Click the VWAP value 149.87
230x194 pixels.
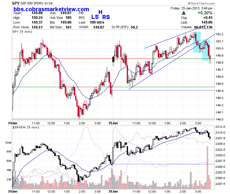point(99,27)
